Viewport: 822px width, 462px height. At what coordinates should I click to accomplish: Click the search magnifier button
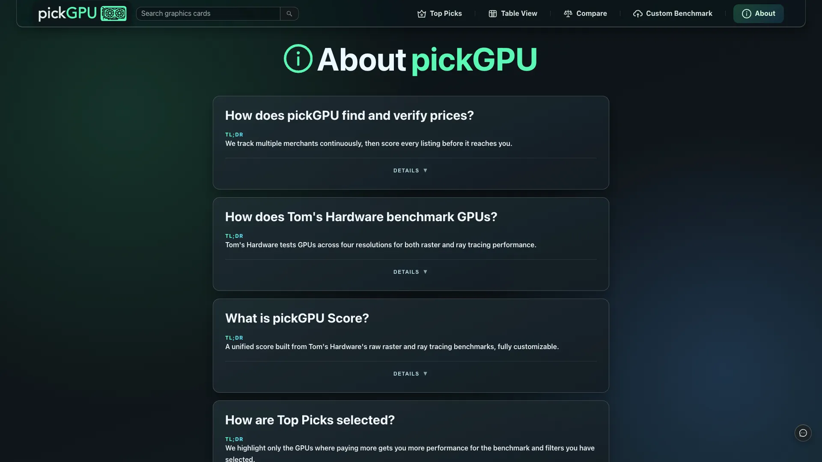[x=289, y=14]
